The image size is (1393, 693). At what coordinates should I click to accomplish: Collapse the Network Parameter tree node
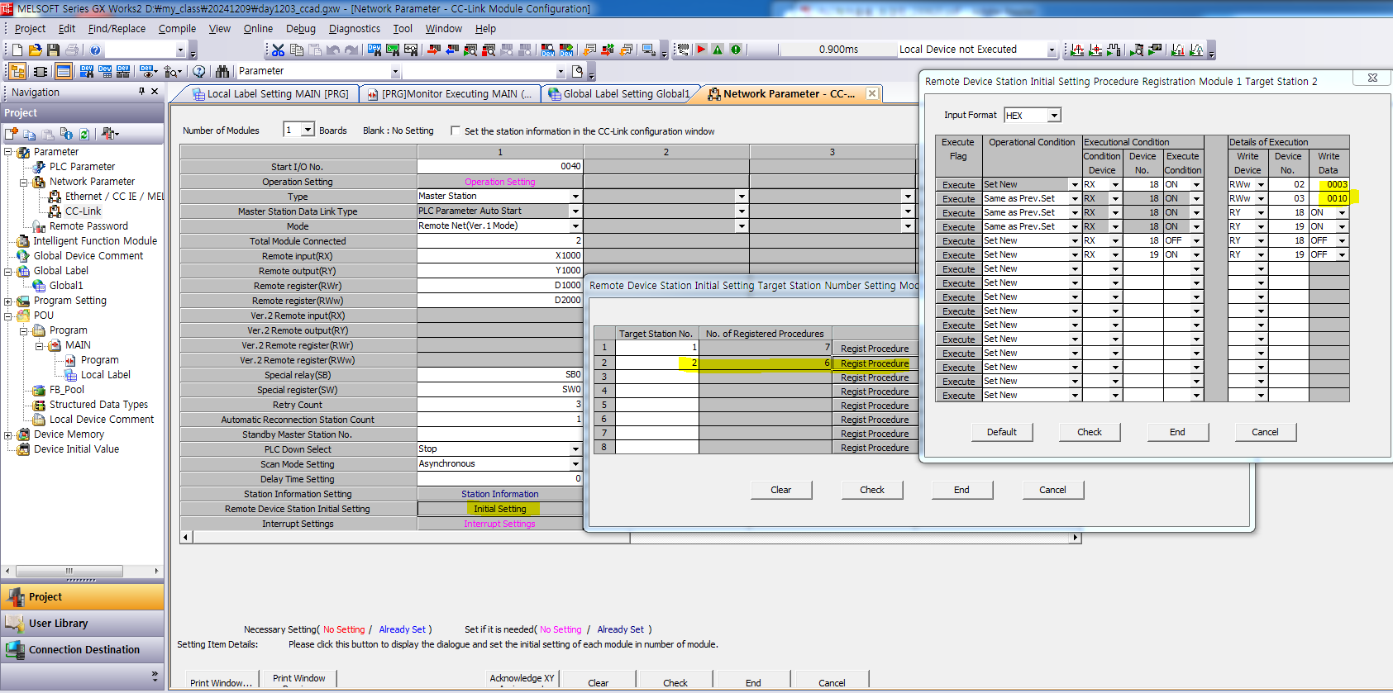pos(24,182)
